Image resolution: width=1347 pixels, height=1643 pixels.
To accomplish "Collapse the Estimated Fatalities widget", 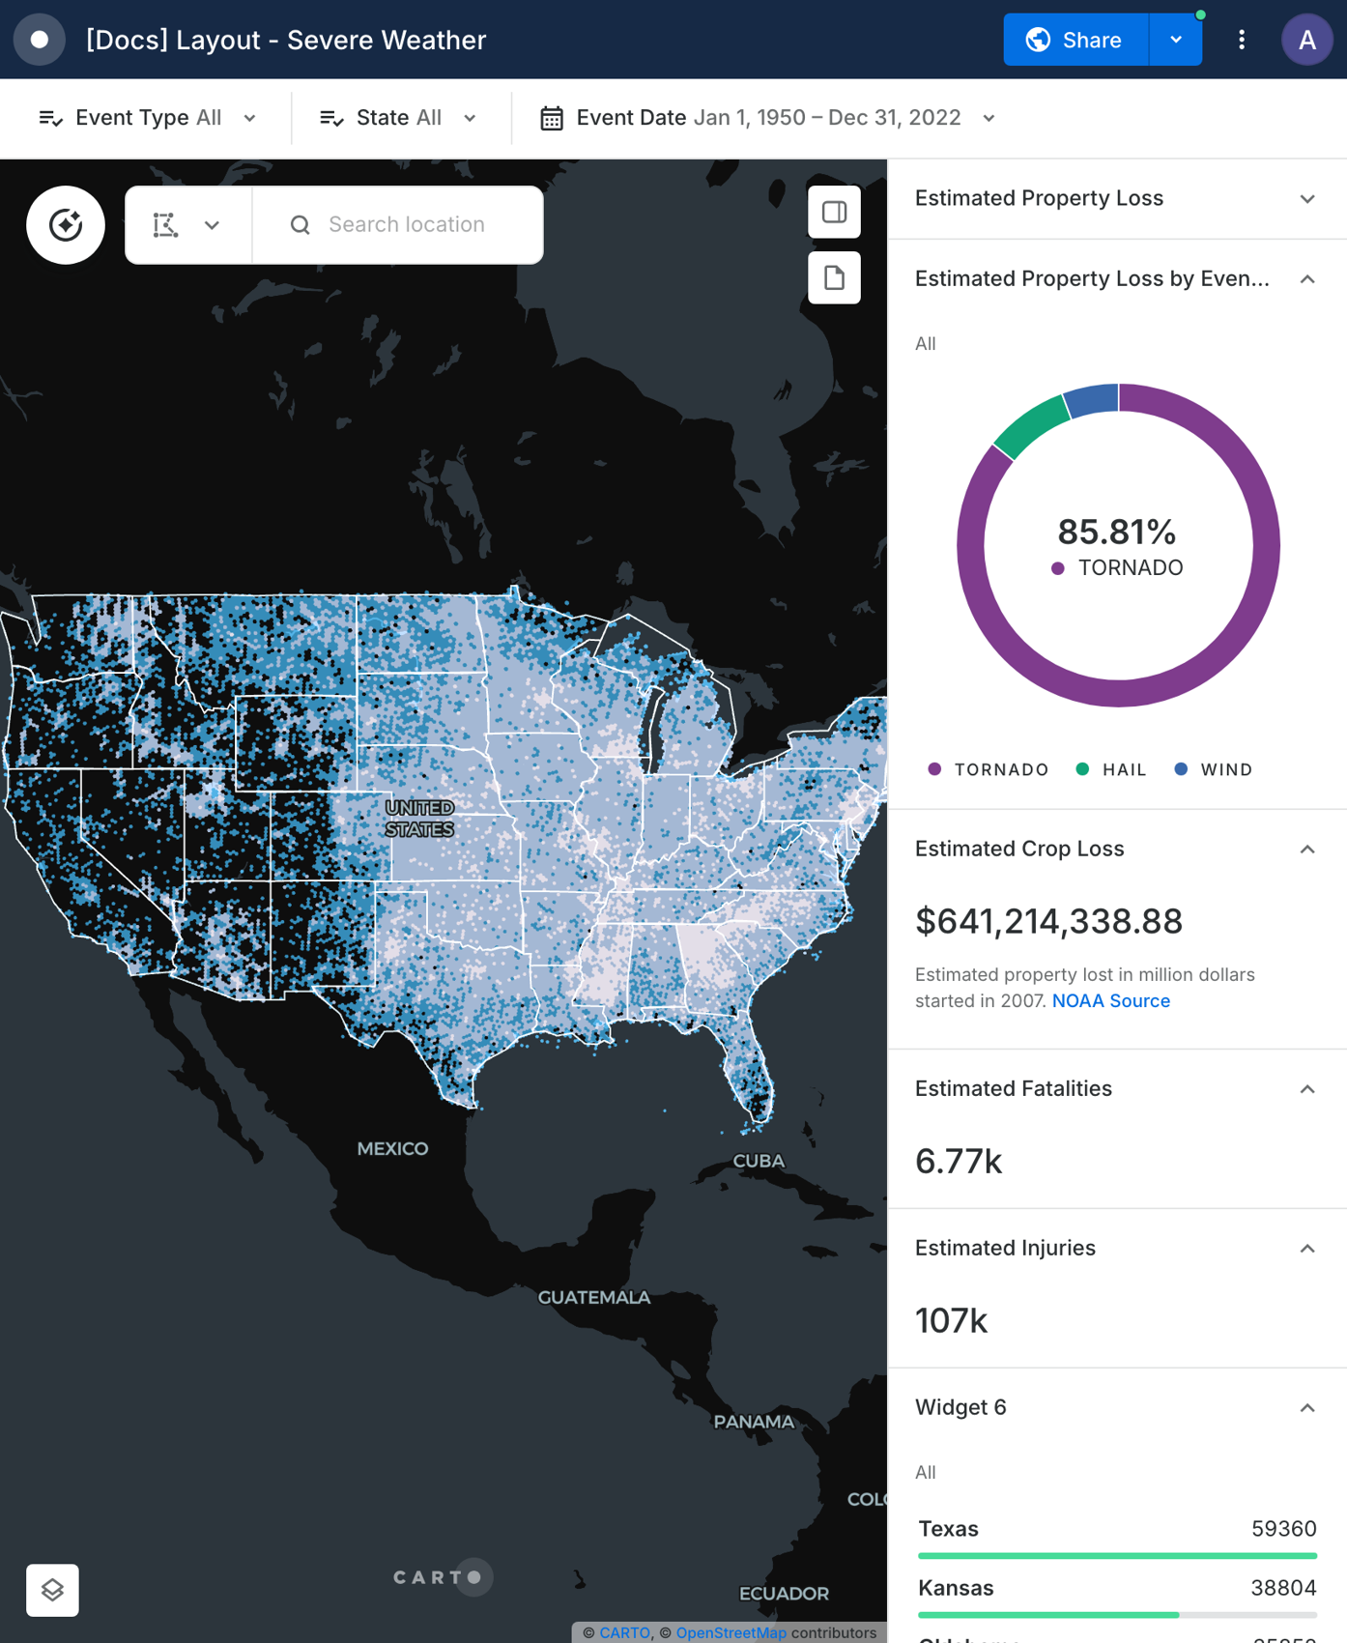I will 1306,1089.
